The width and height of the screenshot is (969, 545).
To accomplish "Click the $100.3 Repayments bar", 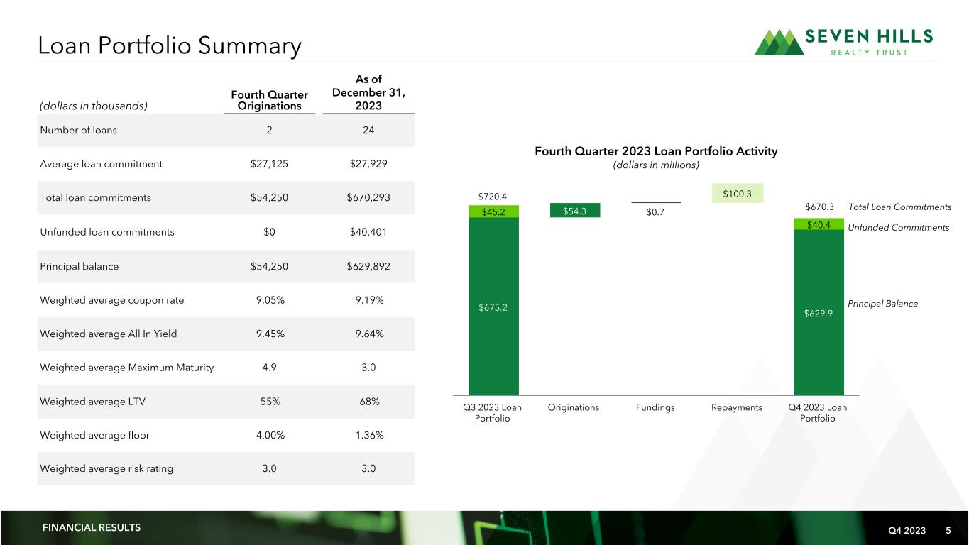I will click(738, 193).
